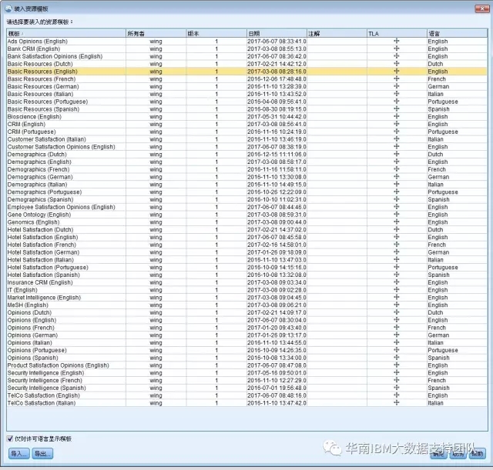Toggle the 仅对许可语言显示模板 checkbox
493x470 pixels.
pyautogui.click(x=10, y=438)
